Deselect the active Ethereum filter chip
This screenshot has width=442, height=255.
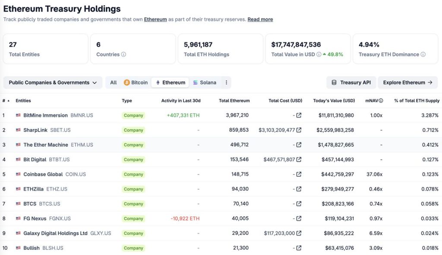tap(170, 82)
